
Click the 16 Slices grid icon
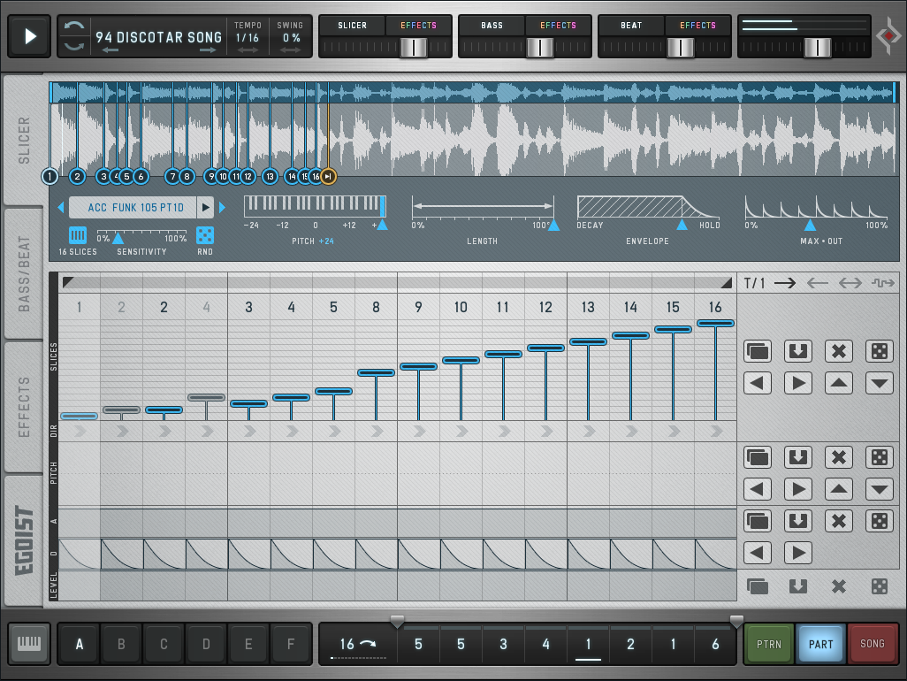78,235
